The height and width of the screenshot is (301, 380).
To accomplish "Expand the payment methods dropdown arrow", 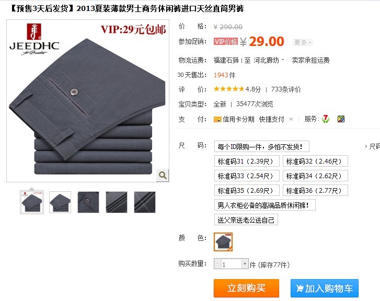I will pyautogui.click(x=291, y=119).
